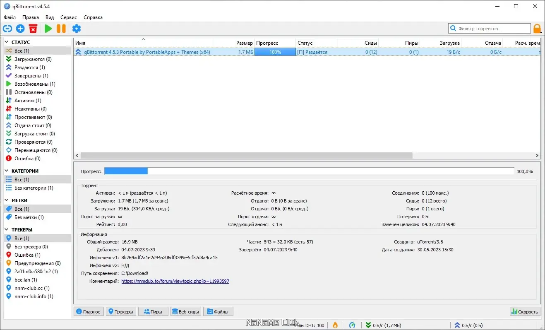Open the Файл menu
This screenshot has width=545, height=330.
[x=10, y=17]
